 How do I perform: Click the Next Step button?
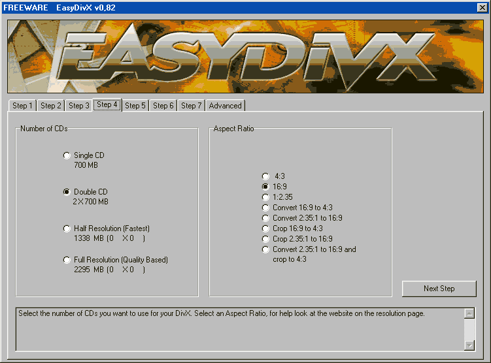click(x=439, y=289)
